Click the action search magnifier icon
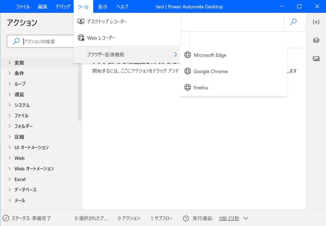 (x=16, y=41)
